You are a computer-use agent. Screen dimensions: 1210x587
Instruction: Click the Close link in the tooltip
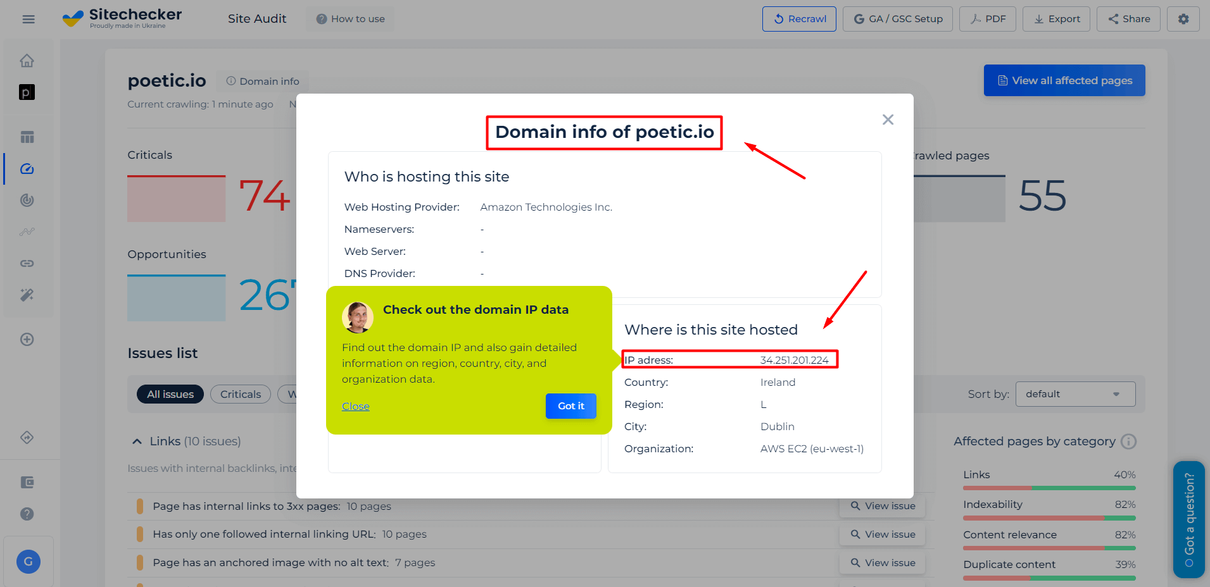pyautogui.click(x=355, y=406)
